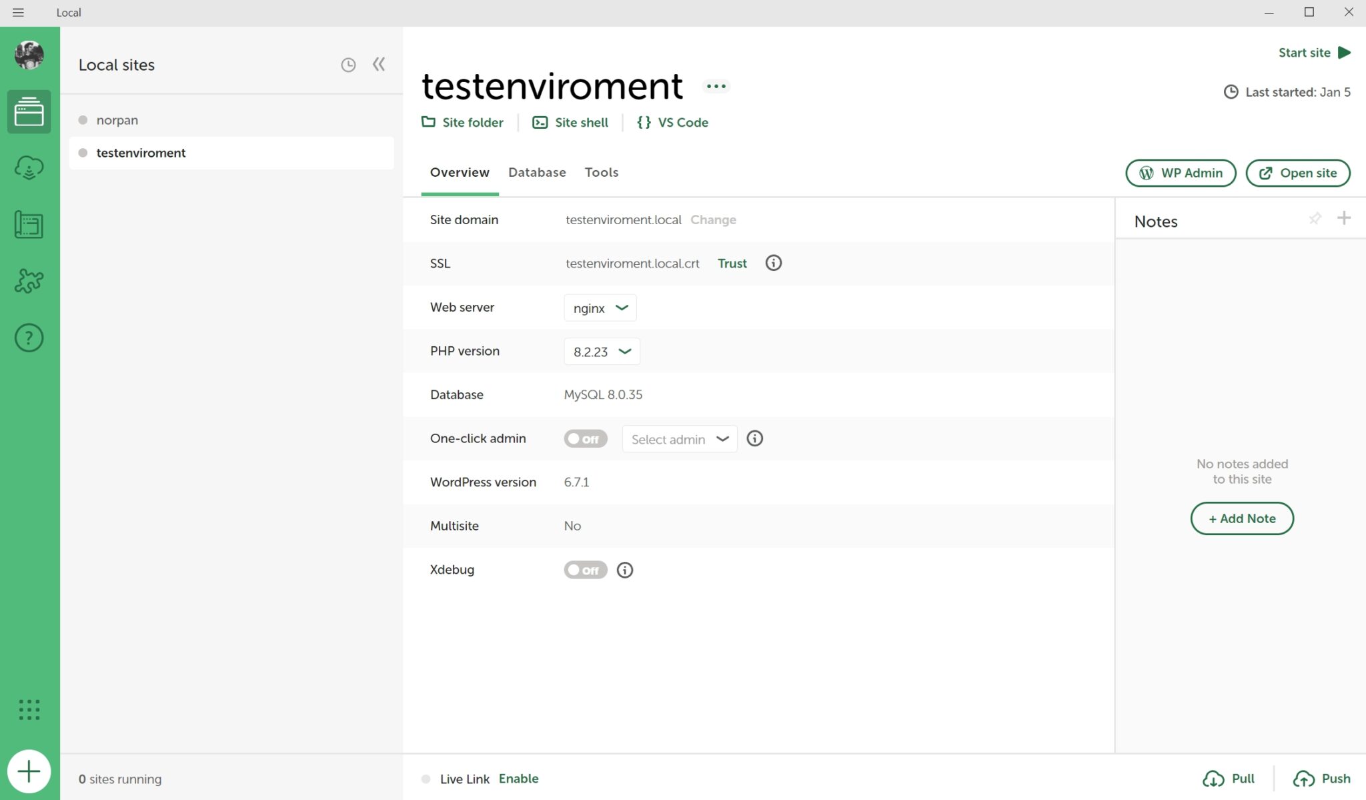The height and width of the screenshot is (800, 1366).
Task: Open the apps grid icon in the sidebar
Action: point(29,709)
